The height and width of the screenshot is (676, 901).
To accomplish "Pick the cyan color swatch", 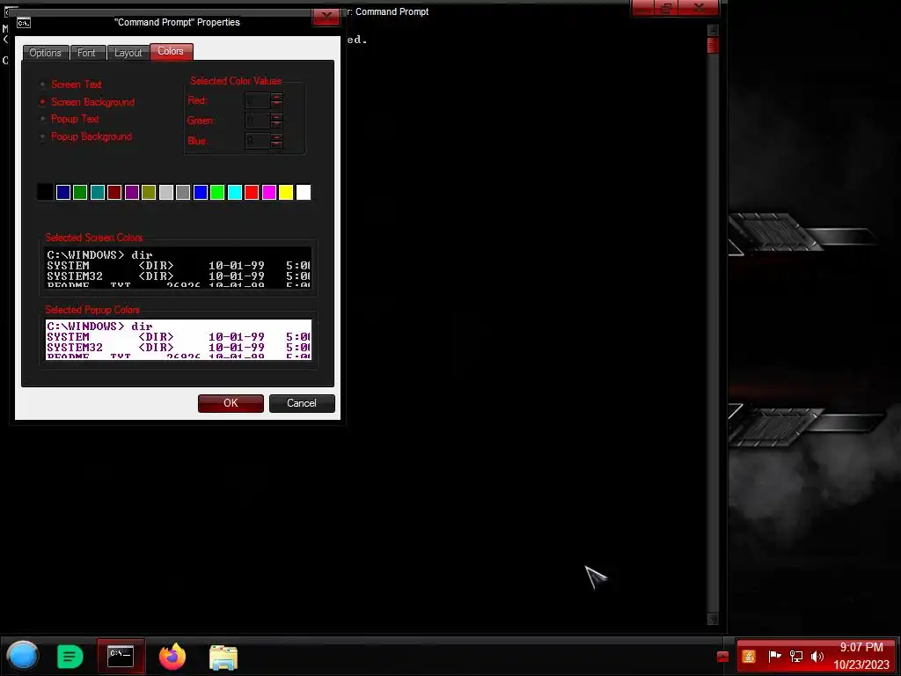I will click(x=234, y=192).
